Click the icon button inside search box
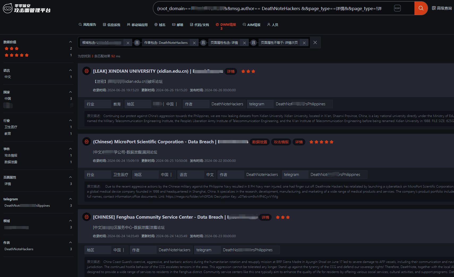Image resolution: width=454 pixels, height=277 pixels. [x=397, y=8]
